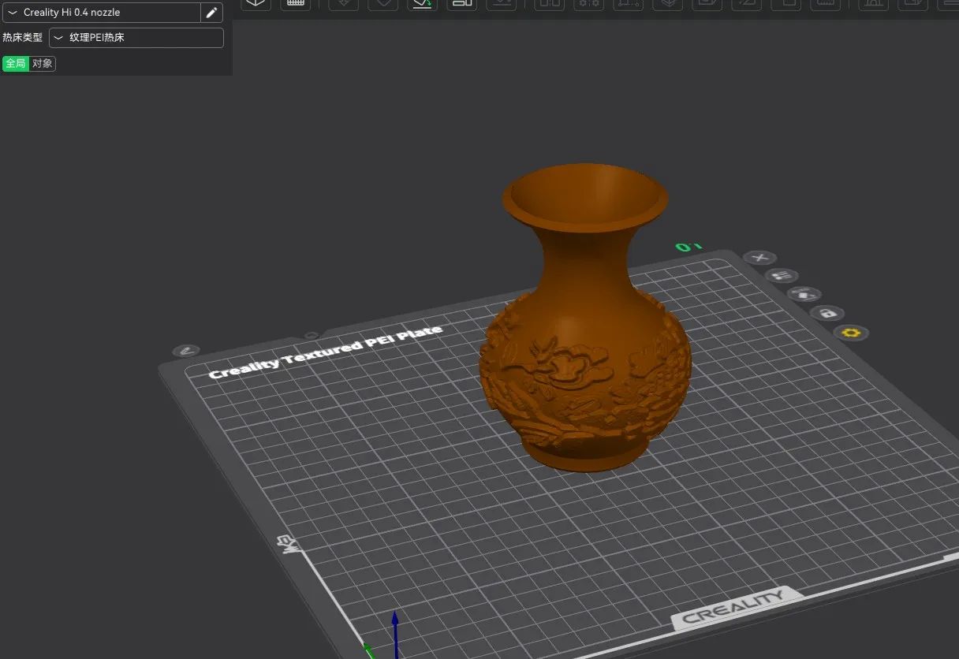Open plate settings with the yellow gear

pyautogui.click(x=851, y=333)
